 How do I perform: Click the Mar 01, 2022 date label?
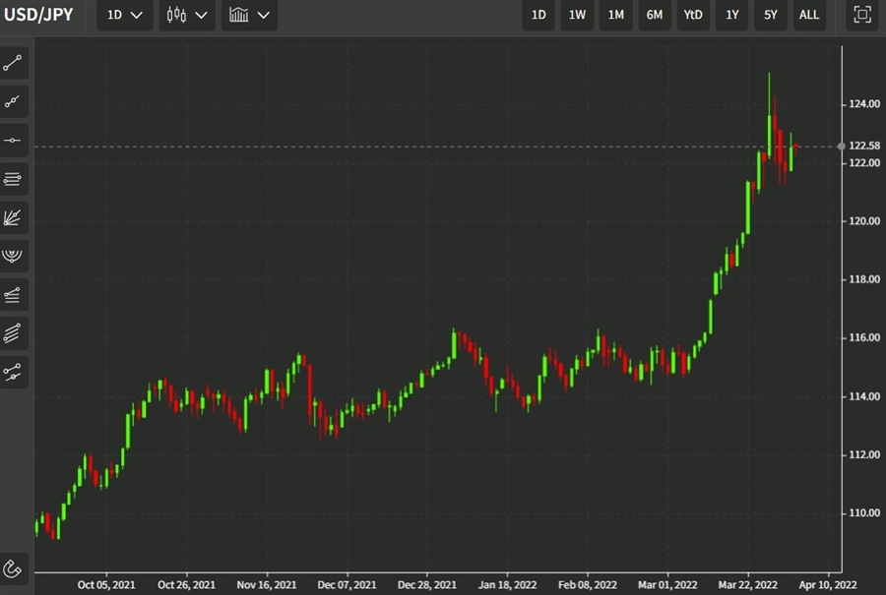[667, 585]
